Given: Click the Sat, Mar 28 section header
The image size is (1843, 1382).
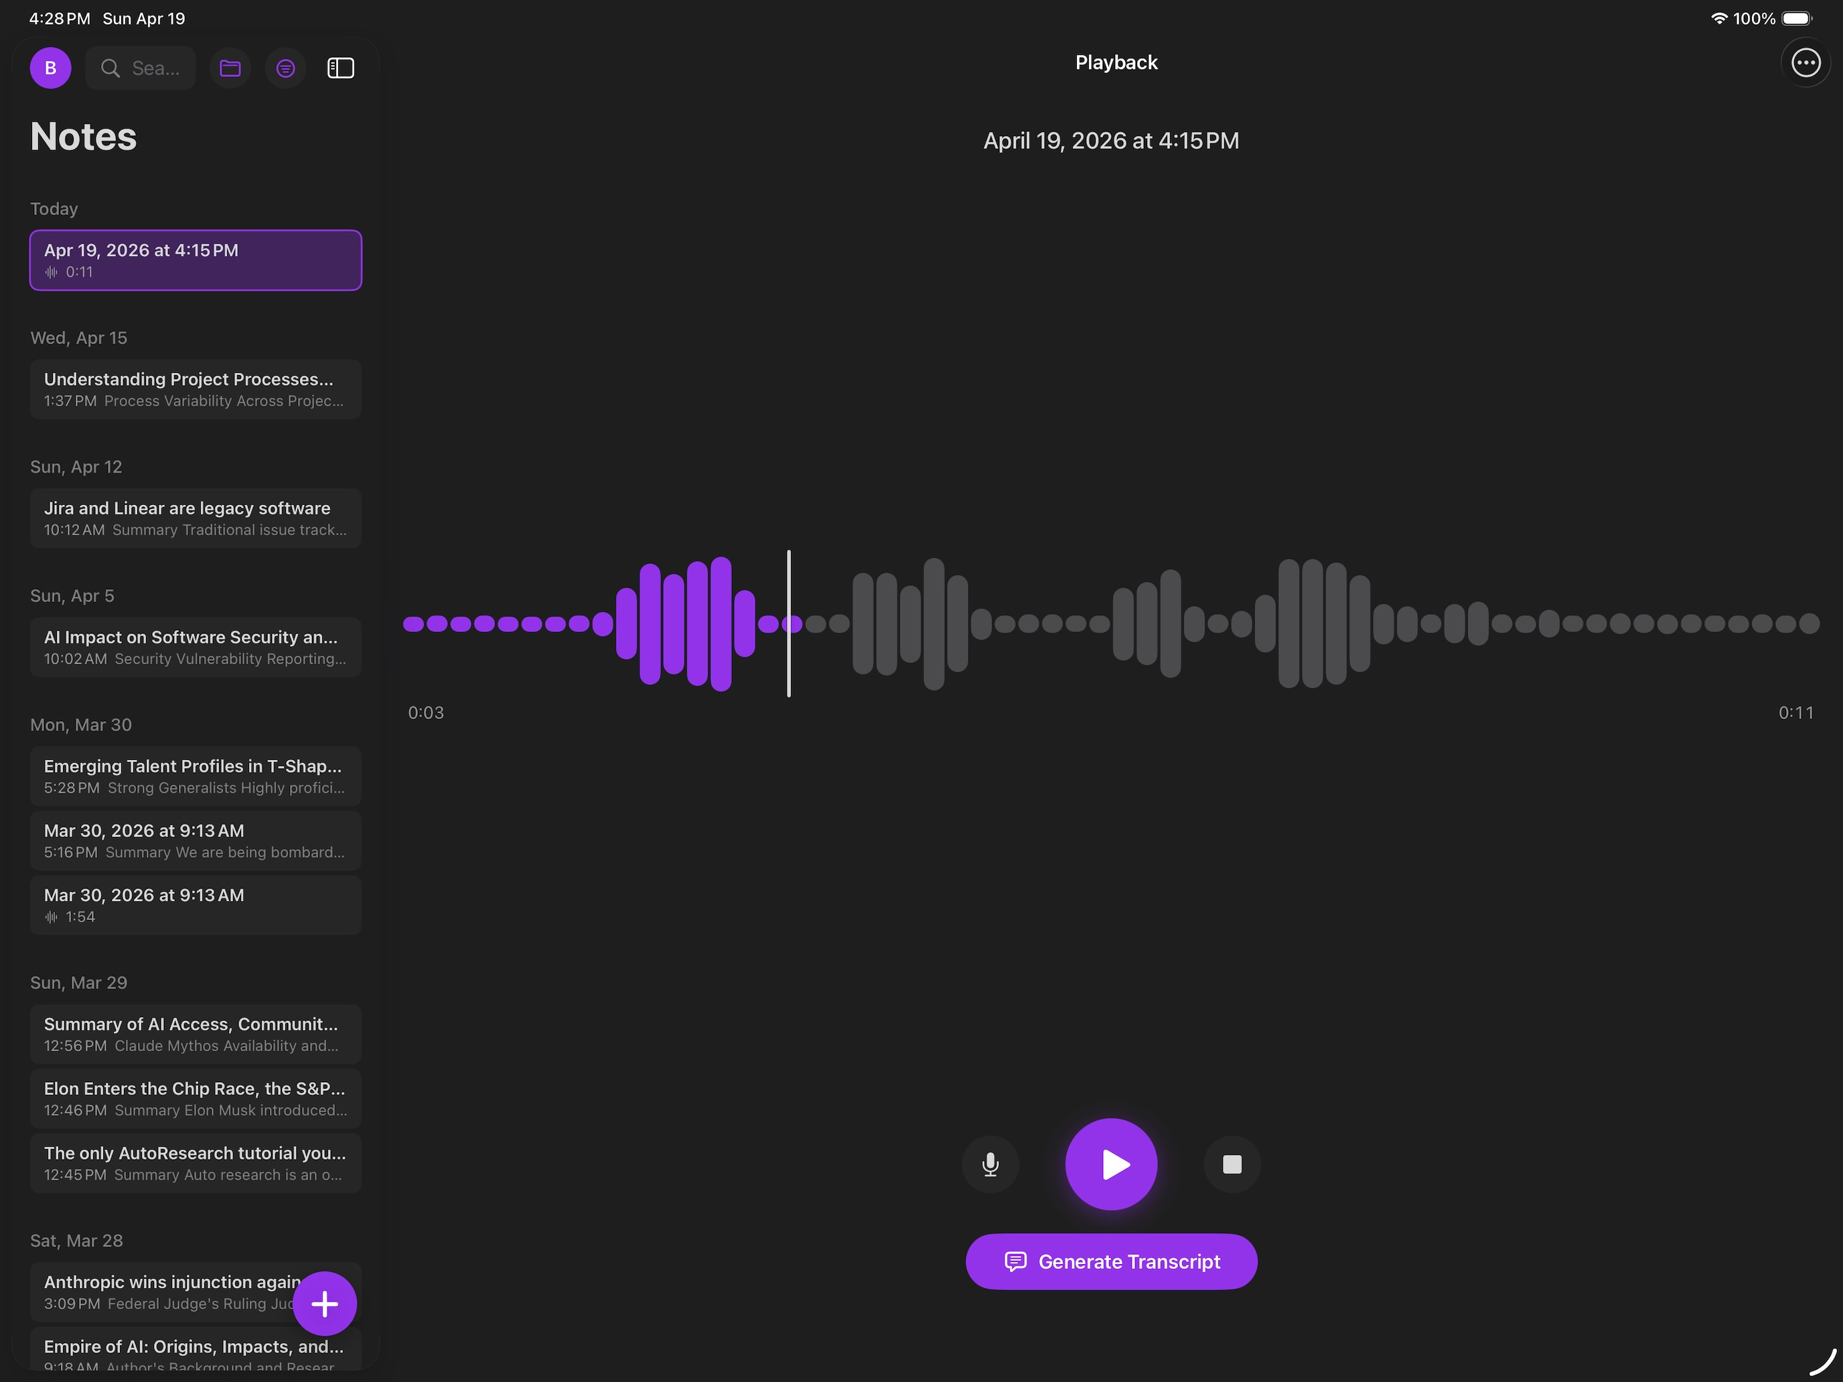Looking at the screenshot, I should click(x=76, y=1240).
